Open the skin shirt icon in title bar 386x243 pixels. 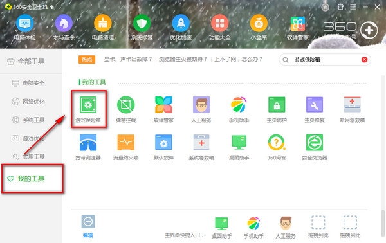click(x=340, y=7)
